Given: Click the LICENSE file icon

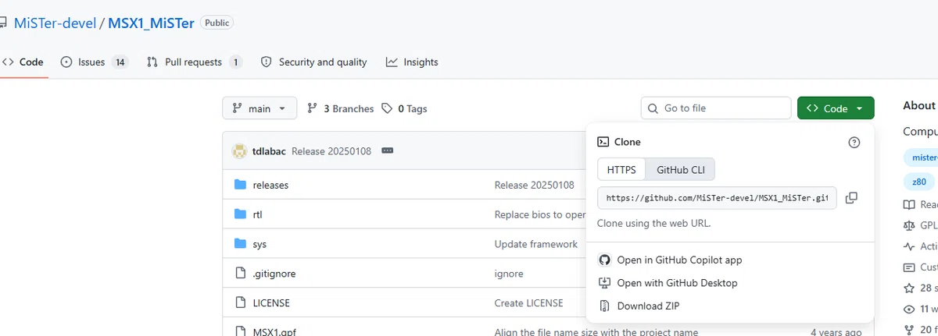Looking at the screenshot, I should 241,302.
